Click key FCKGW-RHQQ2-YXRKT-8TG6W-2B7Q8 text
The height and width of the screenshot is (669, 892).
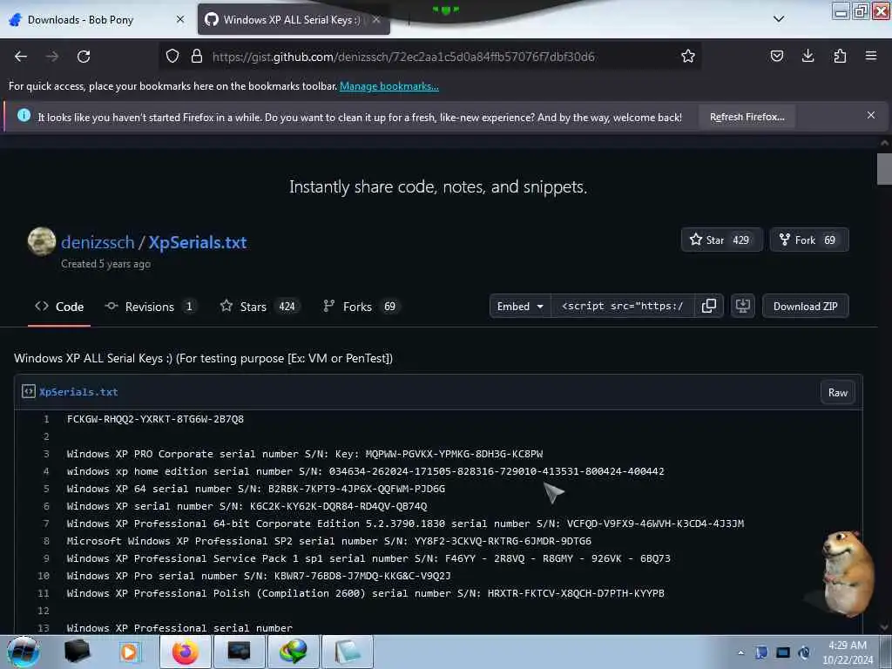click(x=155, y=419)
